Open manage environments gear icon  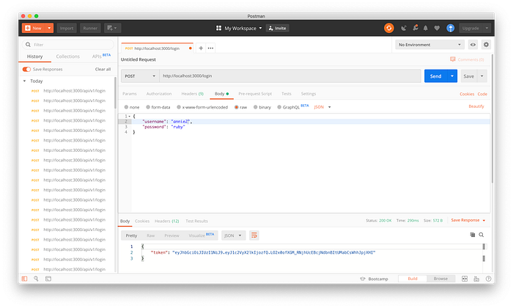[486, 45]
